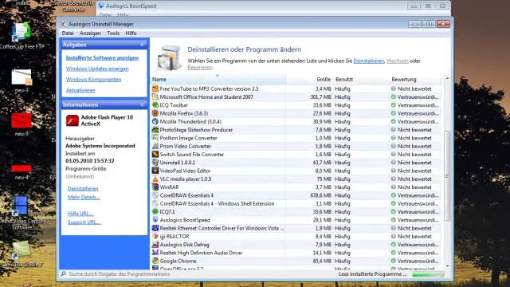The height and width of the screenshot is (287, 510).
Task: Click the Auslogics BoostSpeed list icon
Action: pos(155,220)
